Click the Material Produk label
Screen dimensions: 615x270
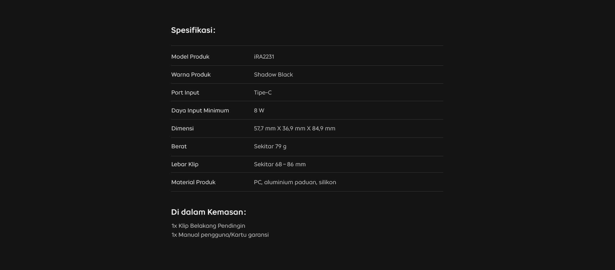(193, 182)
